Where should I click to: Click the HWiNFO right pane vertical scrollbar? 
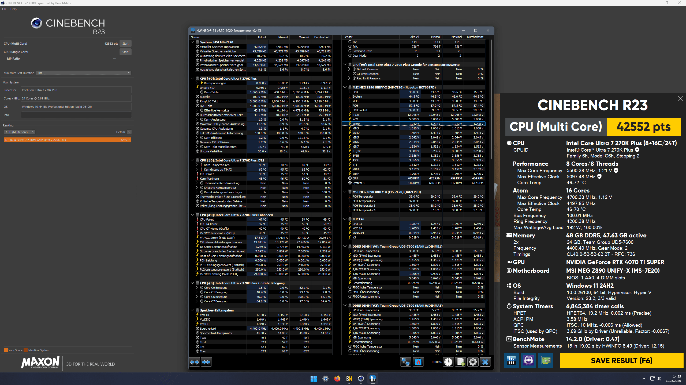[x=491, y=99]
